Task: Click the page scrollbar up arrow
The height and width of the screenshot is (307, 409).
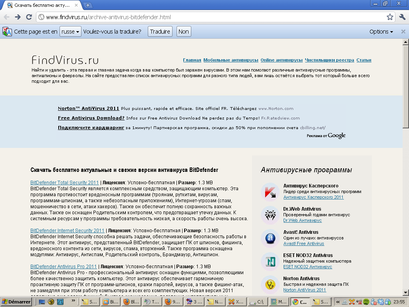Action: [x=406, y=42]
